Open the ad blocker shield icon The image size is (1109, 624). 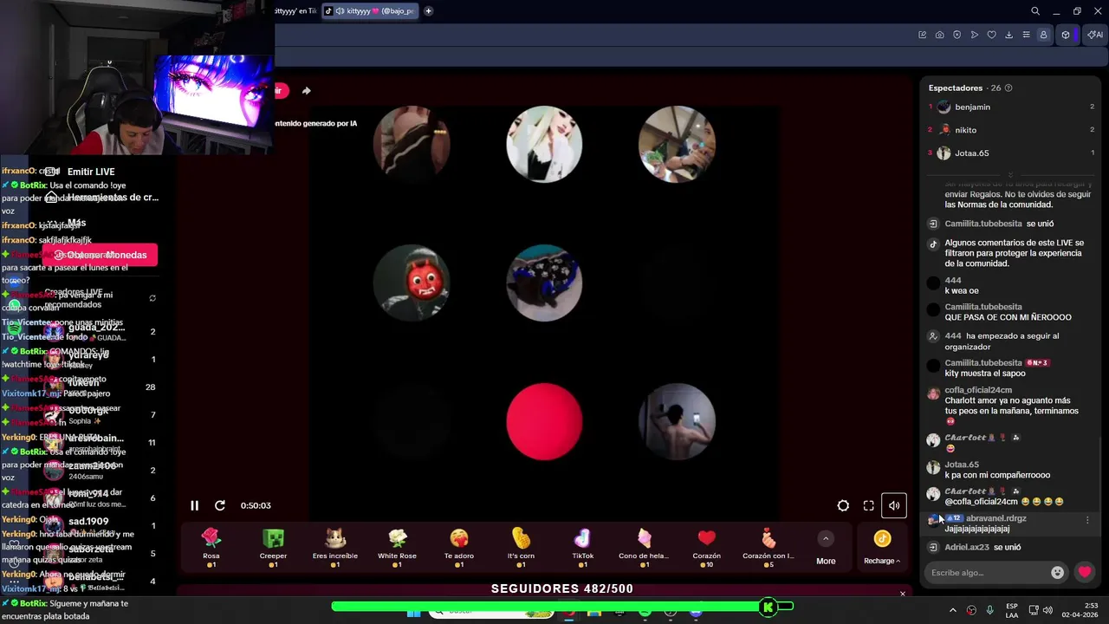pos(957,35)
